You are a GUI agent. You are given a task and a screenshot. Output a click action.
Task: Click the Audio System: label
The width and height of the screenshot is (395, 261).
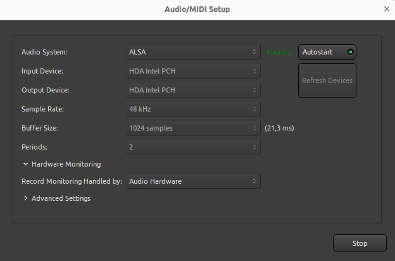pos(44,52)
